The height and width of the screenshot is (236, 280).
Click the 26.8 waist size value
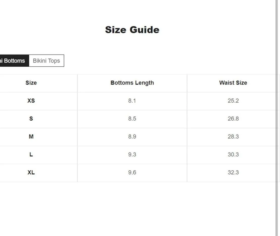(233, 119)
